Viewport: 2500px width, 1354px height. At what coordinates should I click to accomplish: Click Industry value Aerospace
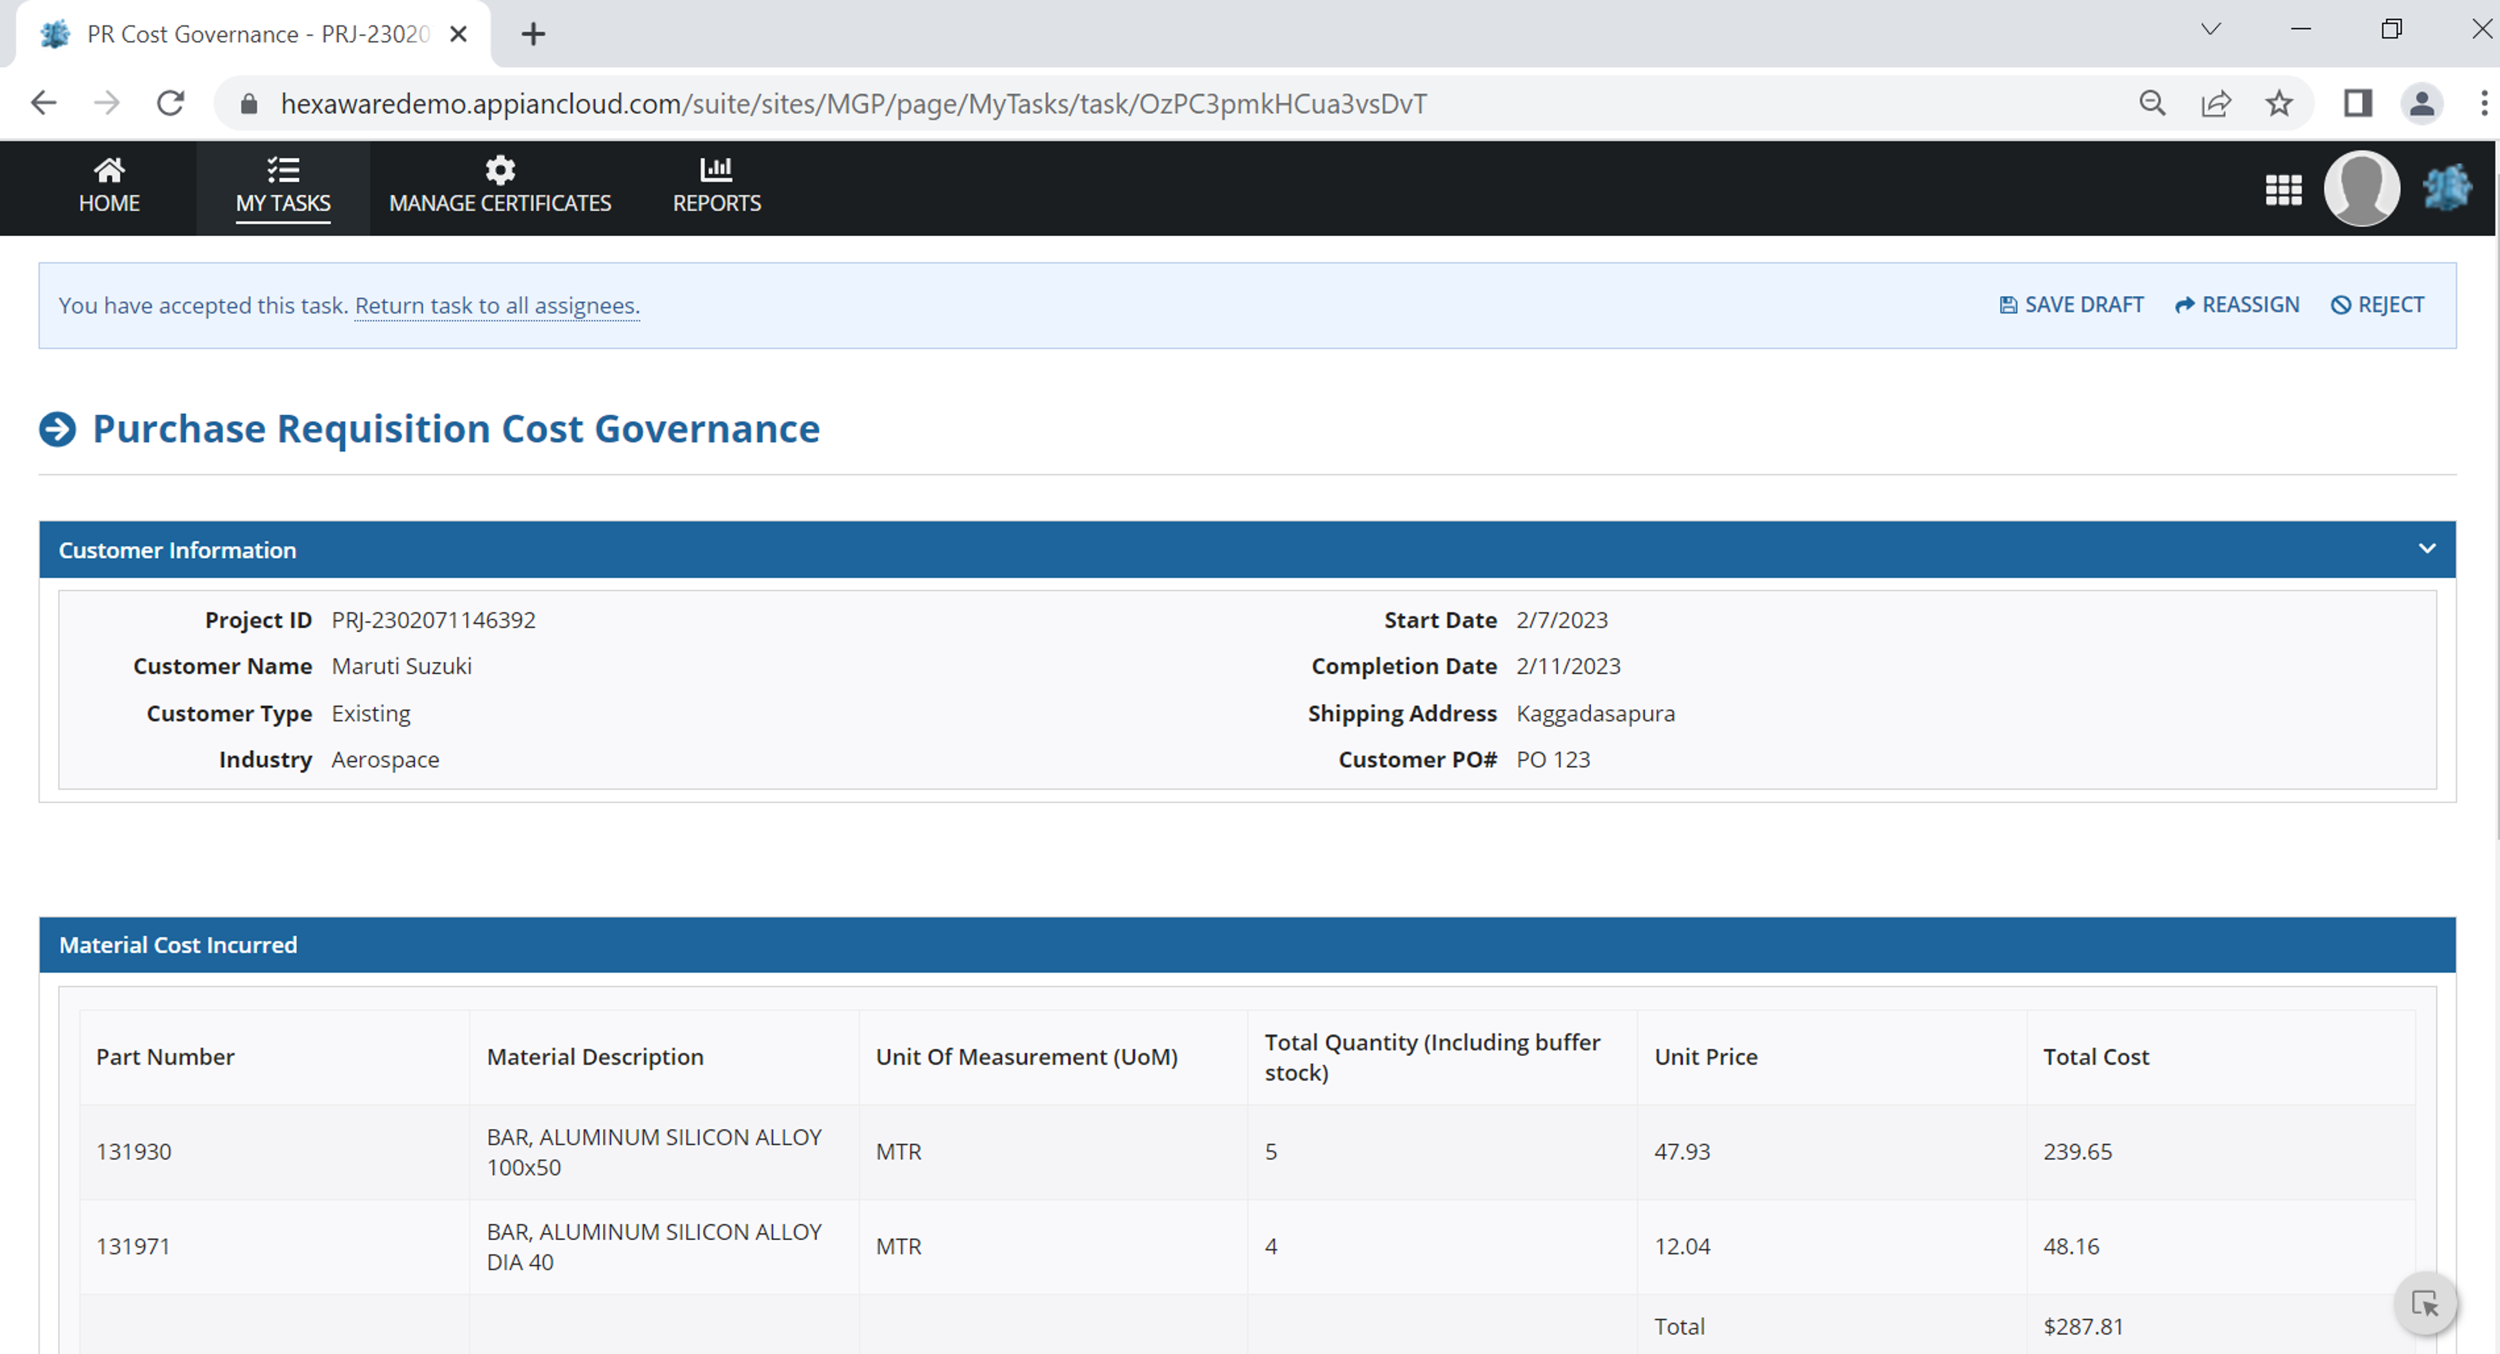pos(385,759)
